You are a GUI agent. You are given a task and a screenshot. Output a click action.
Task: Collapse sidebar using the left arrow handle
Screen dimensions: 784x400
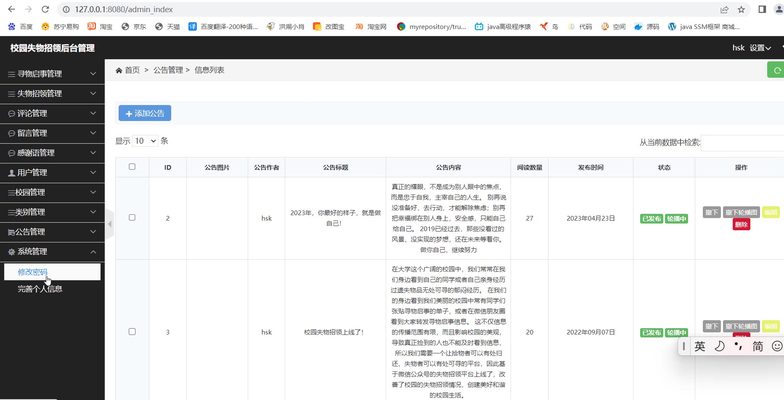tap(110, 224)
